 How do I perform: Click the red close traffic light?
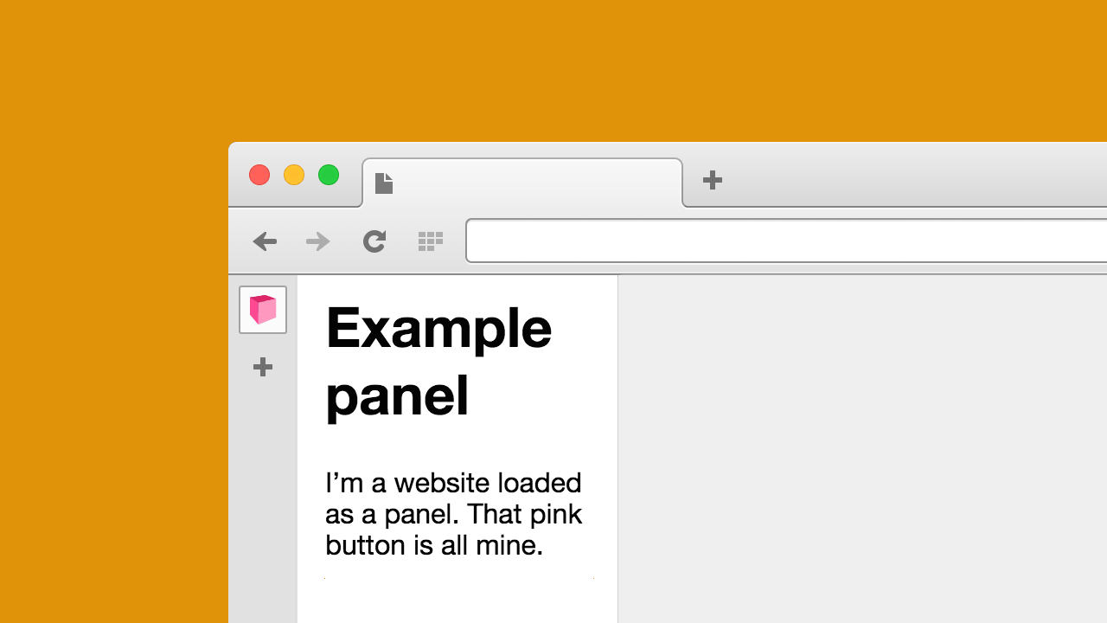(259, 175)
